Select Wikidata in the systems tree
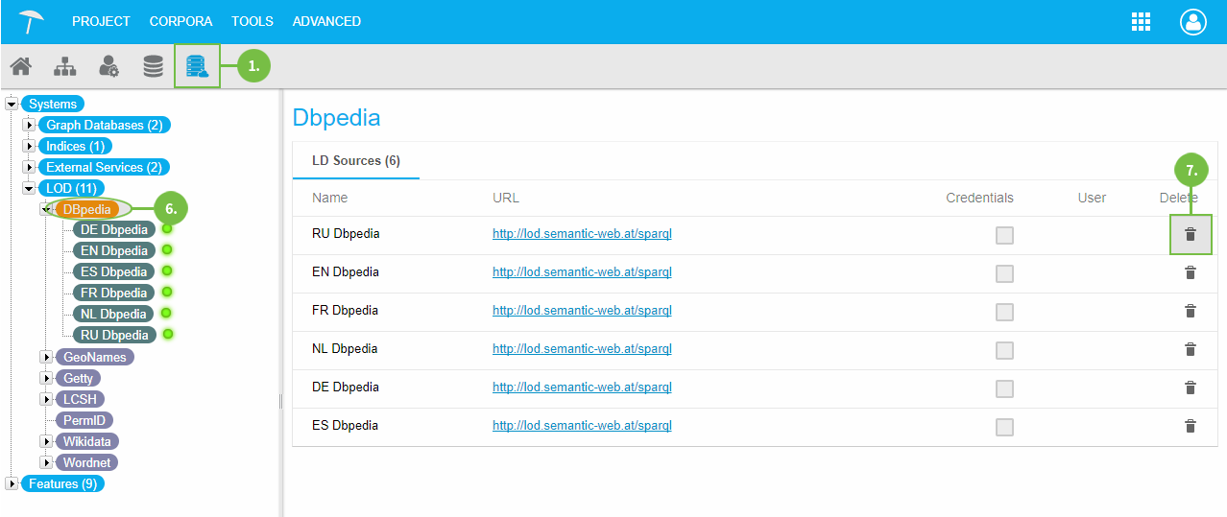Image resolution: width=1227 pixels, height=517 pixels. (x=86, y=441)
